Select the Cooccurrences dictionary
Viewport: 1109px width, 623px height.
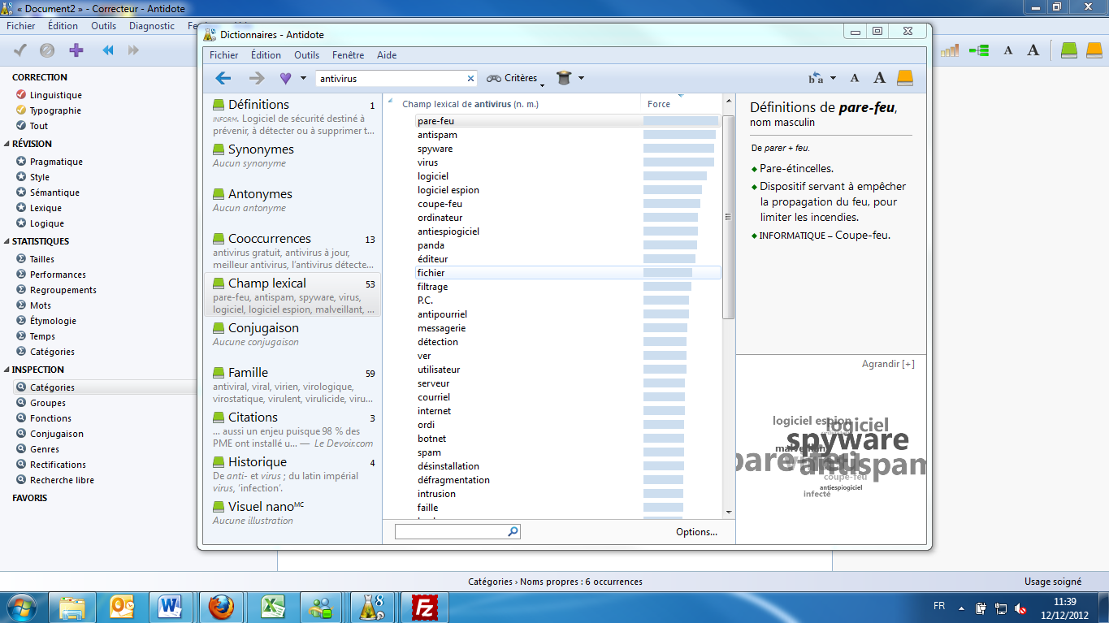[294, 251]
